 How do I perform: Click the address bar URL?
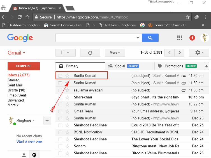point(92,17)
